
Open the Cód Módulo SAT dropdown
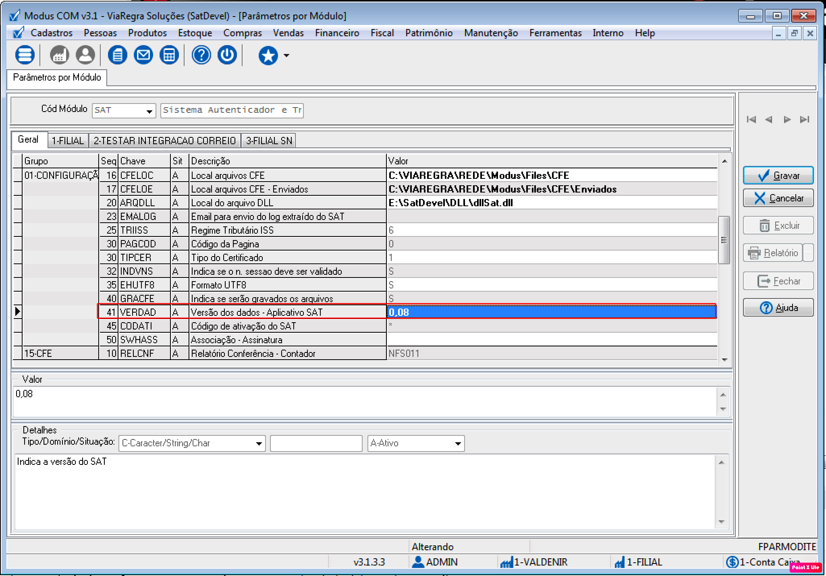149,111
